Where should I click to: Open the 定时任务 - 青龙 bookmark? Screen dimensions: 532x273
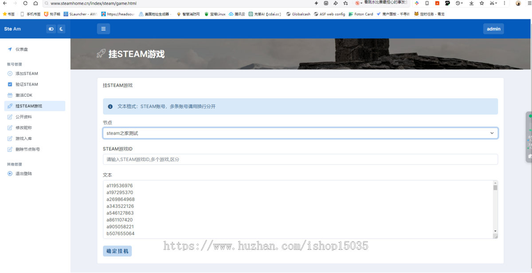429,14
